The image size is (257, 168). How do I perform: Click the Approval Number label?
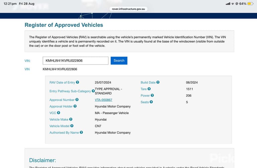pos(62,100)
